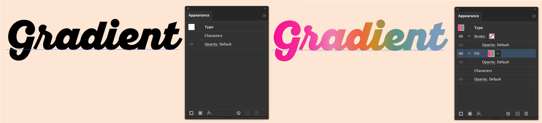Screen dimensions: 542x123
Task: Click Duplicate Selected Item in left Appearance panel
Action: tap(248, 113)
